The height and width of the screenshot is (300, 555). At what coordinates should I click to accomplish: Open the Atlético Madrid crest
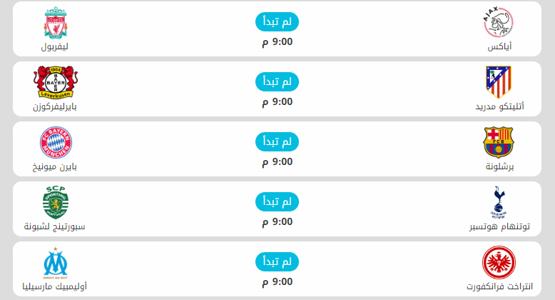(x=499, y=82)
